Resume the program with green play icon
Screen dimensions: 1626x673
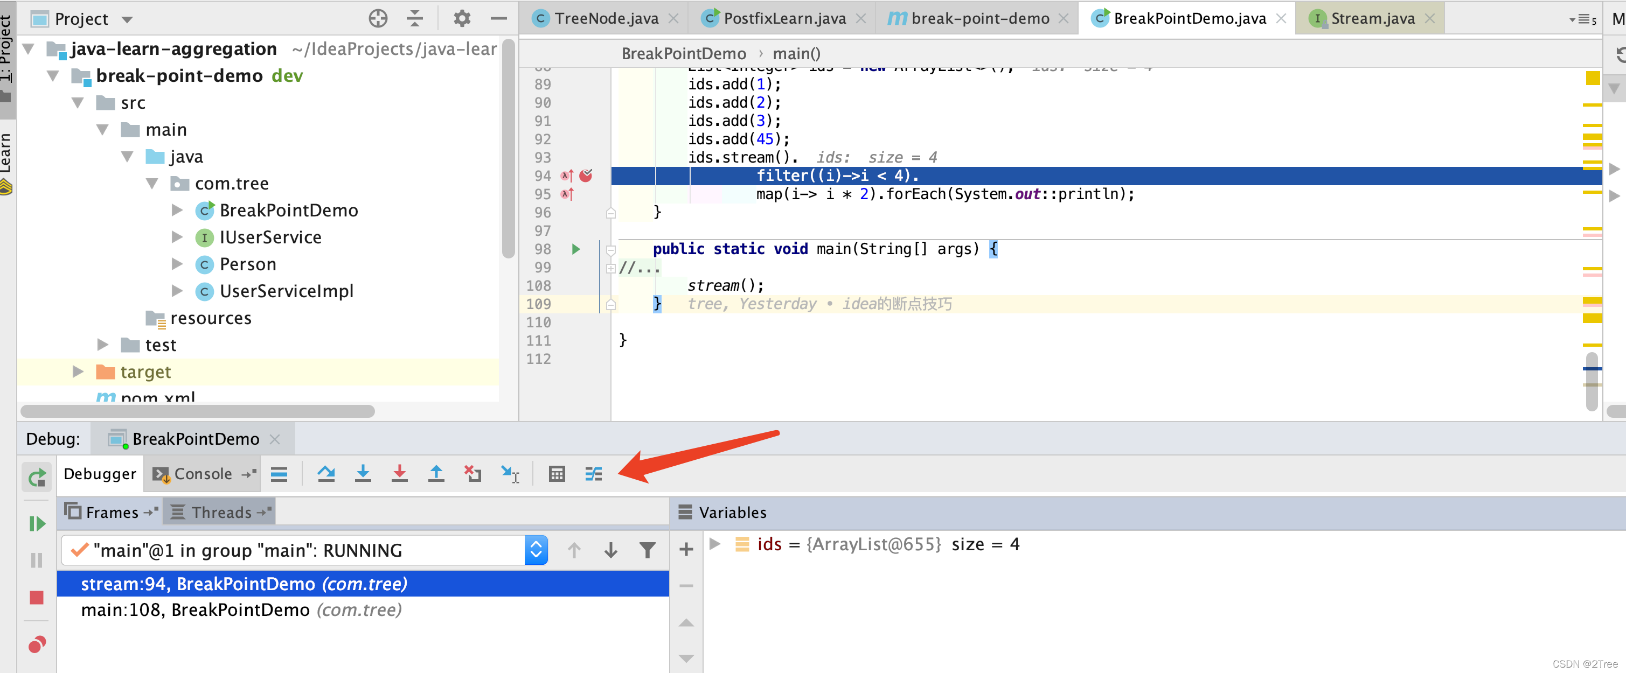[x=36, y=523]
